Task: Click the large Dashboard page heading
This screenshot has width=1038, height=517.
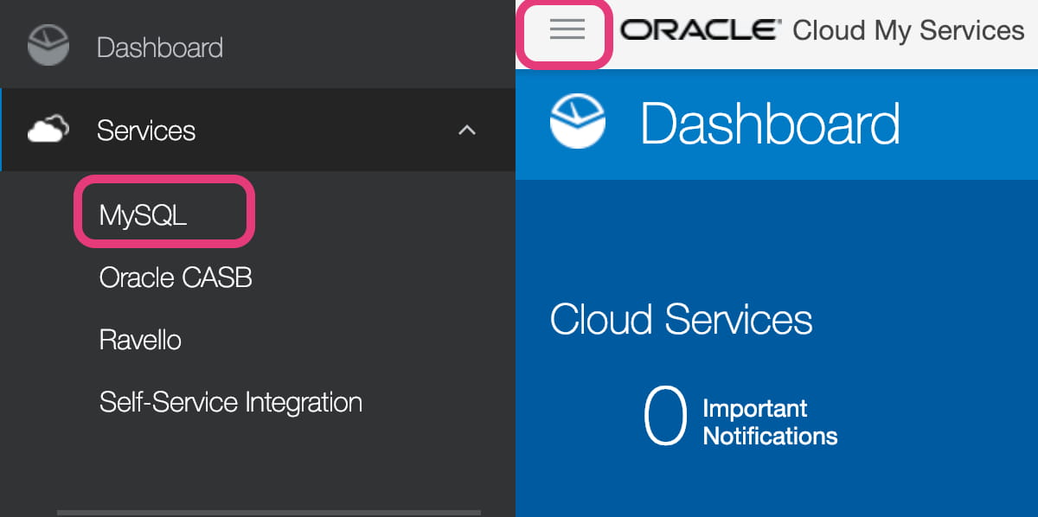Action: [770, 124]
